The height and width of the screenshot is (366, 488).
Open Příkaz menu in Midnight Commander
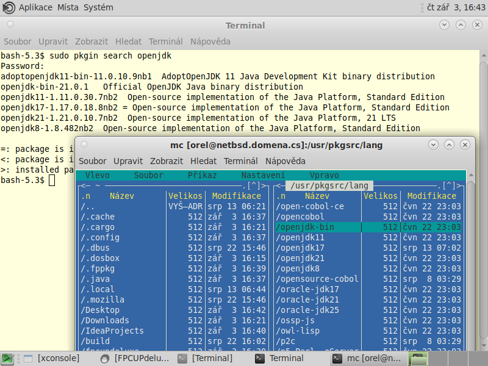click(x=203, y=175)
